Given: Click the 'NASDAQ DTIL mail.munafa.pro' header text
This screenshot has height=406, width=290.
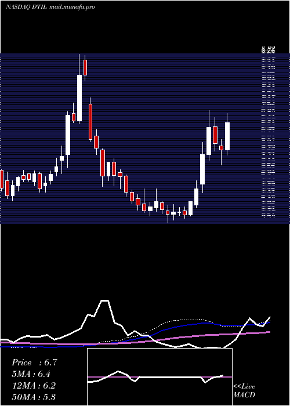Looking at the screenshot, I should tap(50, 7).
